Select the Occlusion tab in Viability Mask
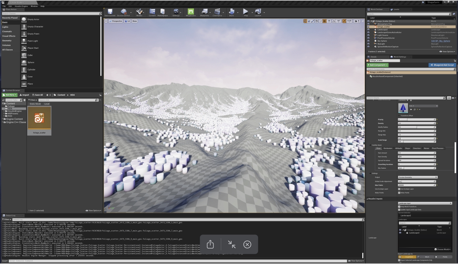The image size is (458, 264). point(388,148)
